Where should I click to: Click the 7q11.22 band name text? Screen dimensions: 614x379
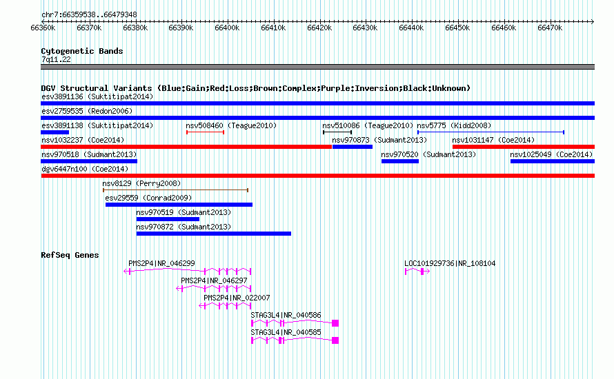click(x=56, y=59)
